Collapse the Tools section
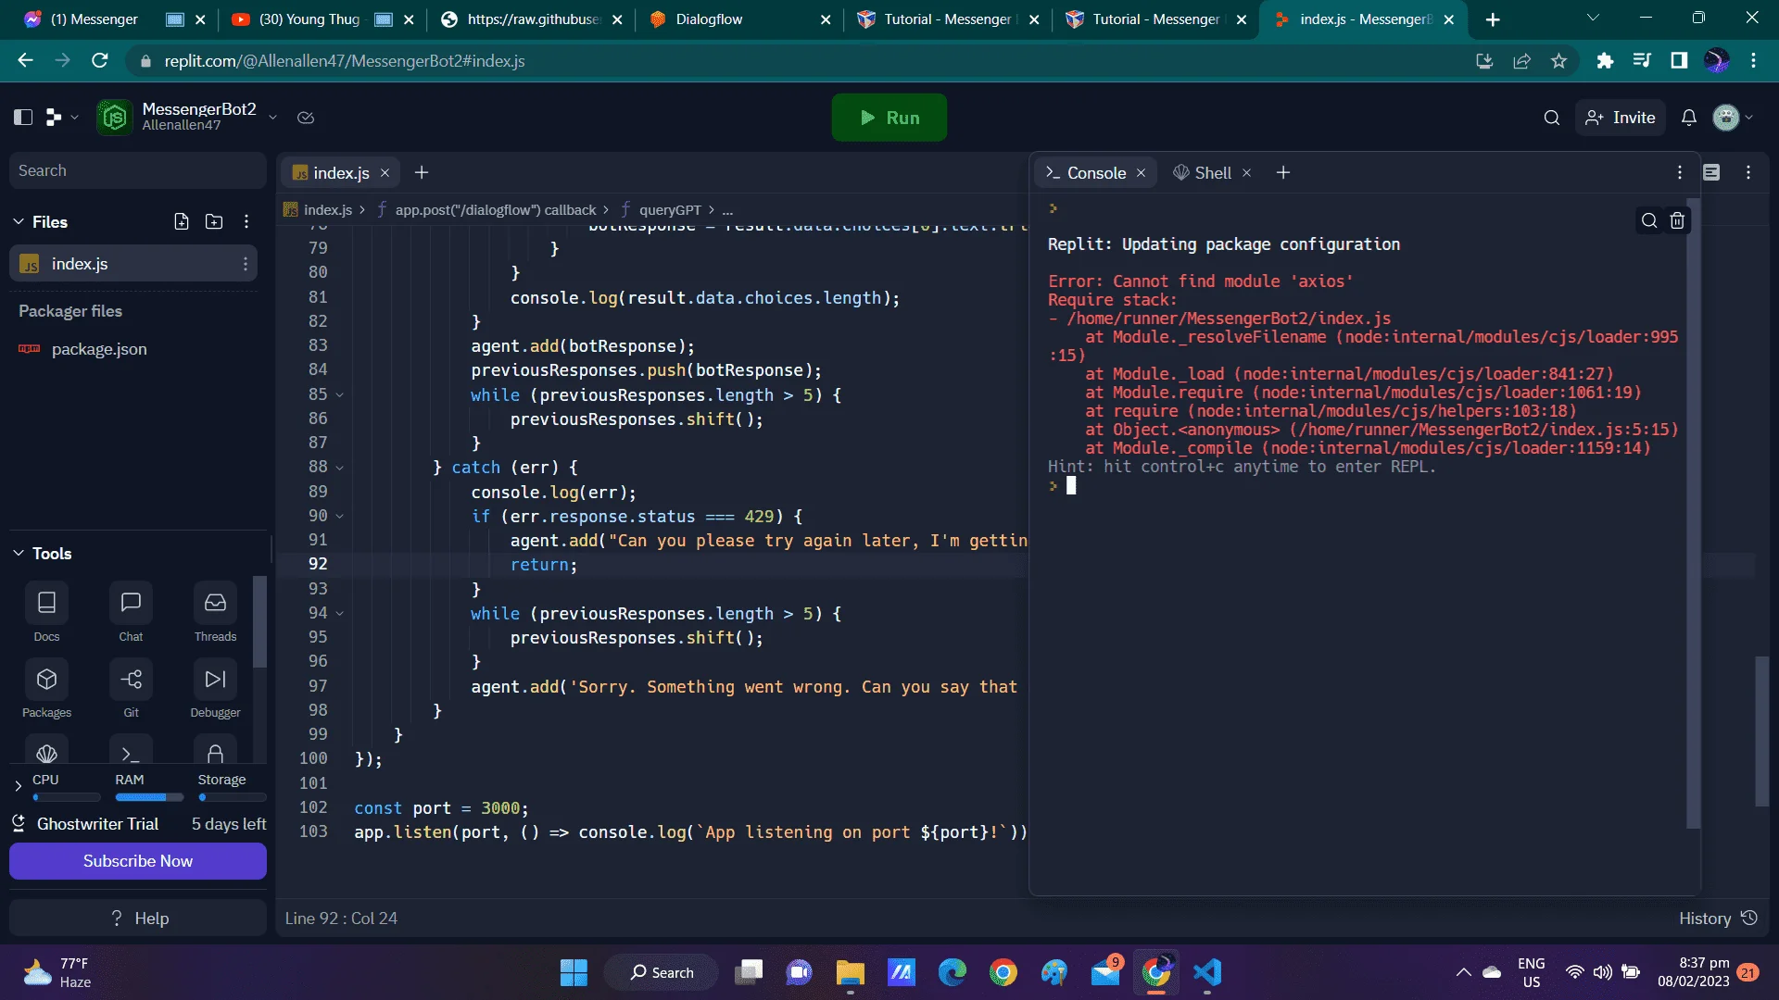This screenshot has width=1779, height=1000. [x=19, y=553]
